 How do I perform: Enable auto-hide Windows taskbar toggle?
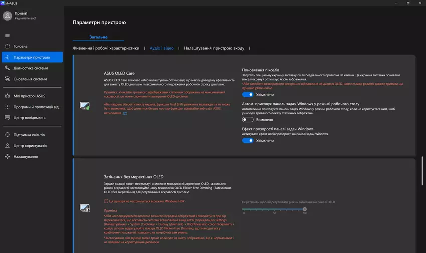pos(247,120)
